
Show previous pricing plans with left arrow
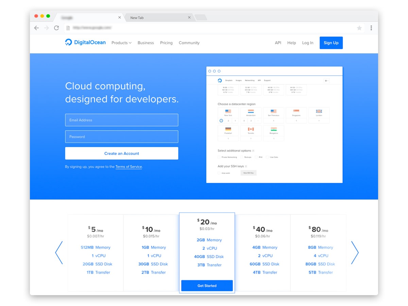click(59, 253)
